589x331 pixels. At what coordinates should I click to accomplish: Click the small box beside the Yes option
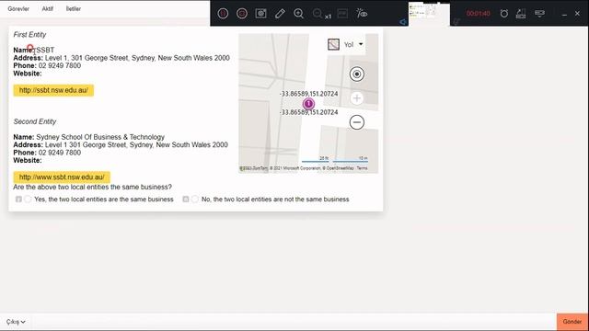click(18, 200)
